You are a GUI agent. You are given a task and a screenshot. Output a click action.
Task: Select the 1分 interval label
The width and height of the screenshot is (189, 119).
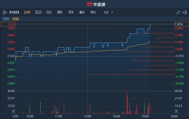pyautogui.click(x=106, y=12)
